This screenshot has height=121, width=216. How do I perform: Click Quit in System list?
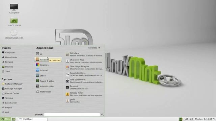pyautogui.click(x=6, y=112)
